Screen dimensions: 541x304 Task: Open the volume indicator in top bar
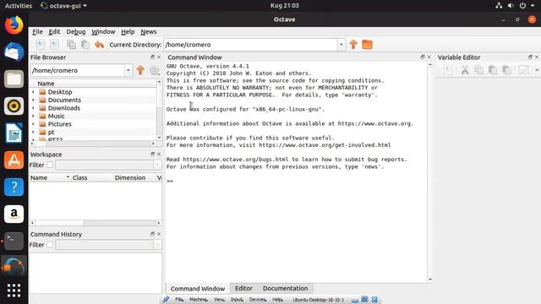click(x=511, y=6)
